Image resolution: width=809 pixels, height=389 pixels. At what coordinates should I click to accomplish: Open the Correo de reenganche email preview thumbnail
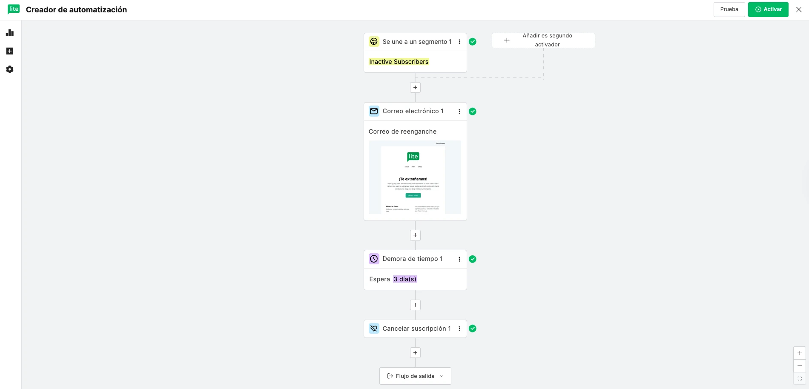pos(415,177)
